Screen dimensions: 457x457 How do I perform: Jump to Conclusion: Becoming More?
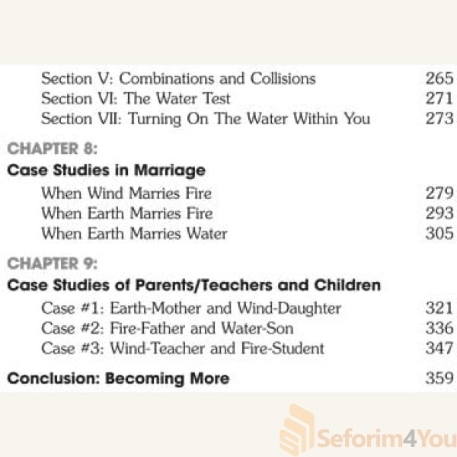(118, 379)
